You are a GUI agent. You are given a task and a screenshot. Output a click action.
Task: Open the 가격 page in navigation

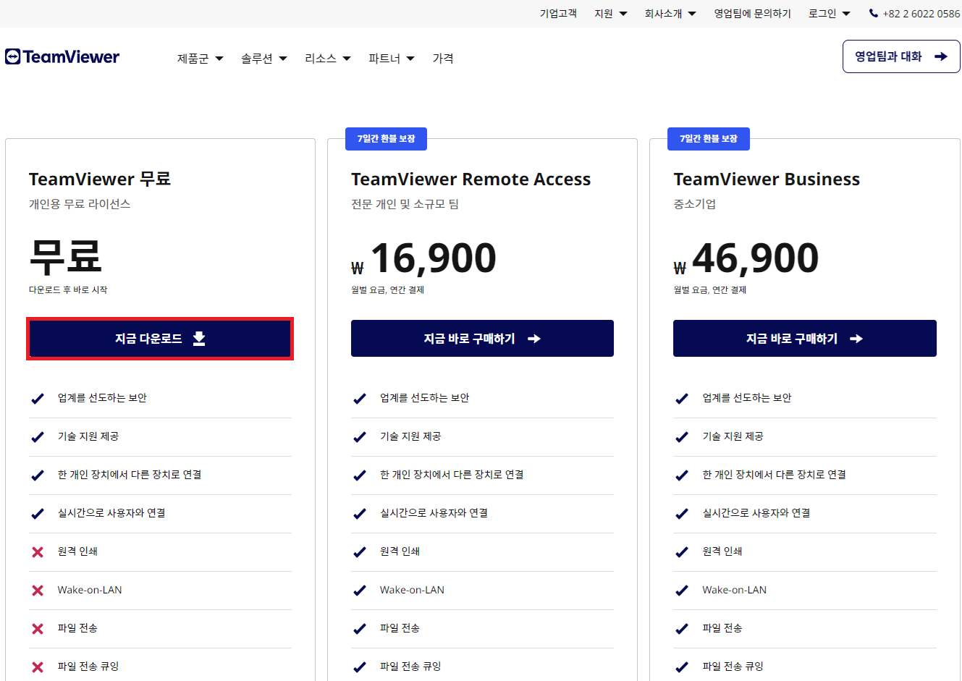(x=443, y=59)
